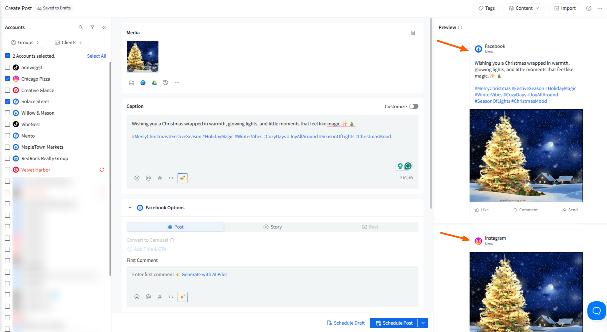Open the Content dropdown

pos(524,8)
